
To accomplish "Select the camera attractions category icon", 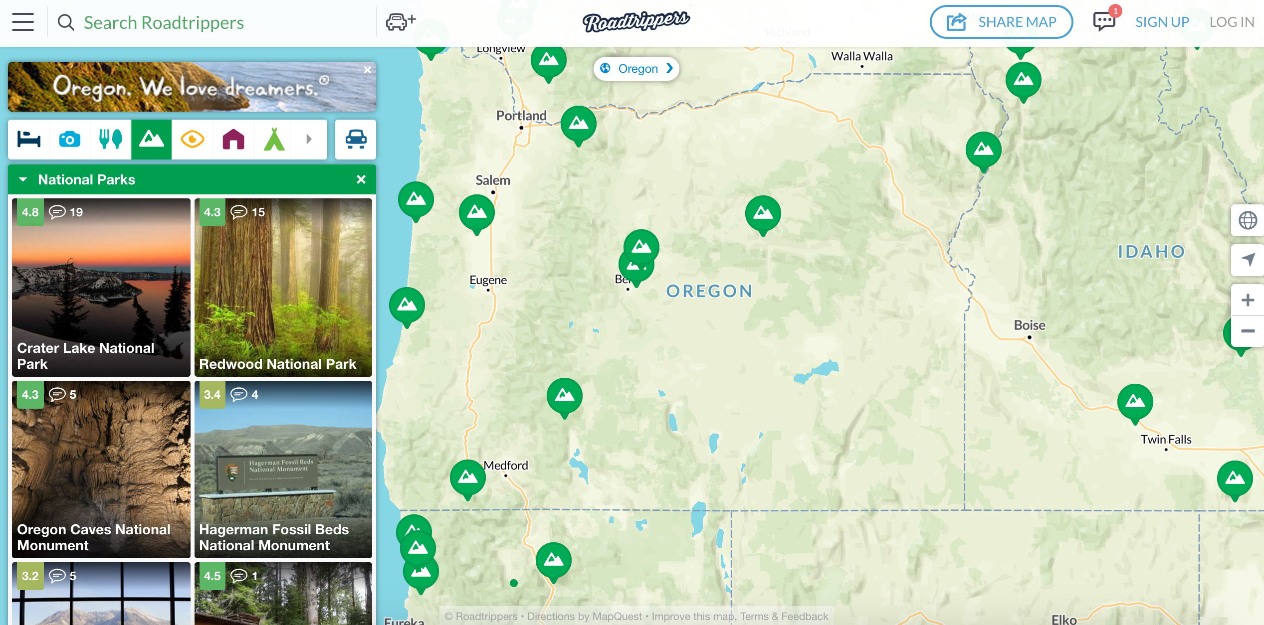I will point(70,139).
